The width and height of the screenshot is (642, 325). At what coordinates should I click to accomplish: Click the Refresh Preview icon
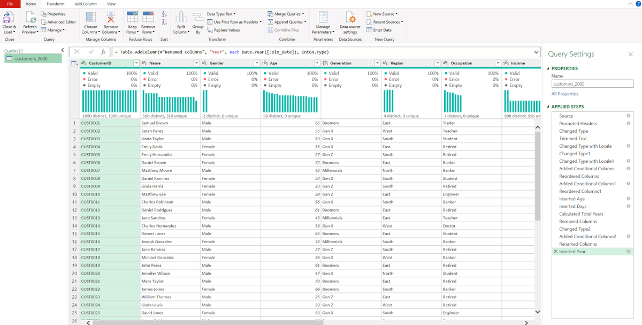pyautogui.click(x=30, y=17)
